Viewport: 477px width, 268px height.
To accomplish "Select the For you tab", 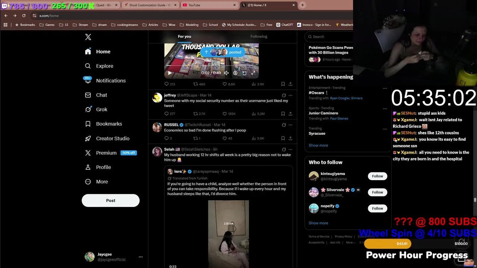I will (184, 36).
